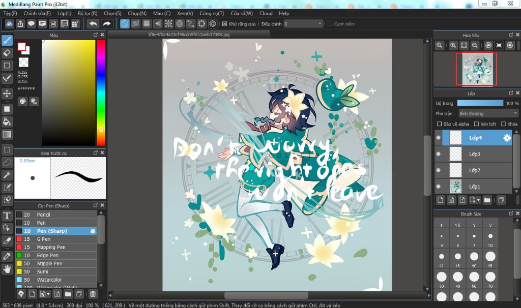Viewport: 521px width, 308px height.
Task: Open the Tệp(F) menu
Action: 10,13
